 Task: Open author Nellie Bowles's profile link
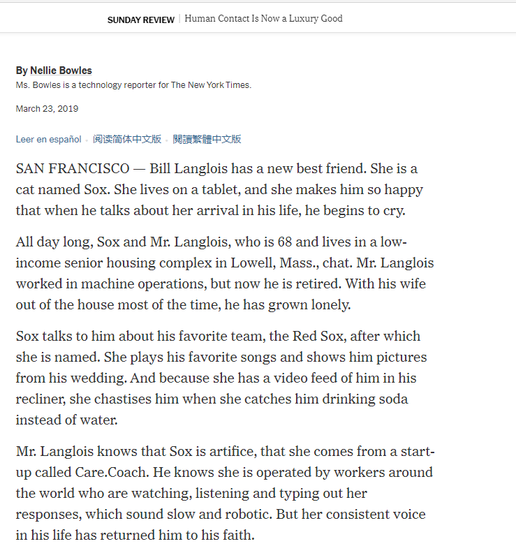61,71
